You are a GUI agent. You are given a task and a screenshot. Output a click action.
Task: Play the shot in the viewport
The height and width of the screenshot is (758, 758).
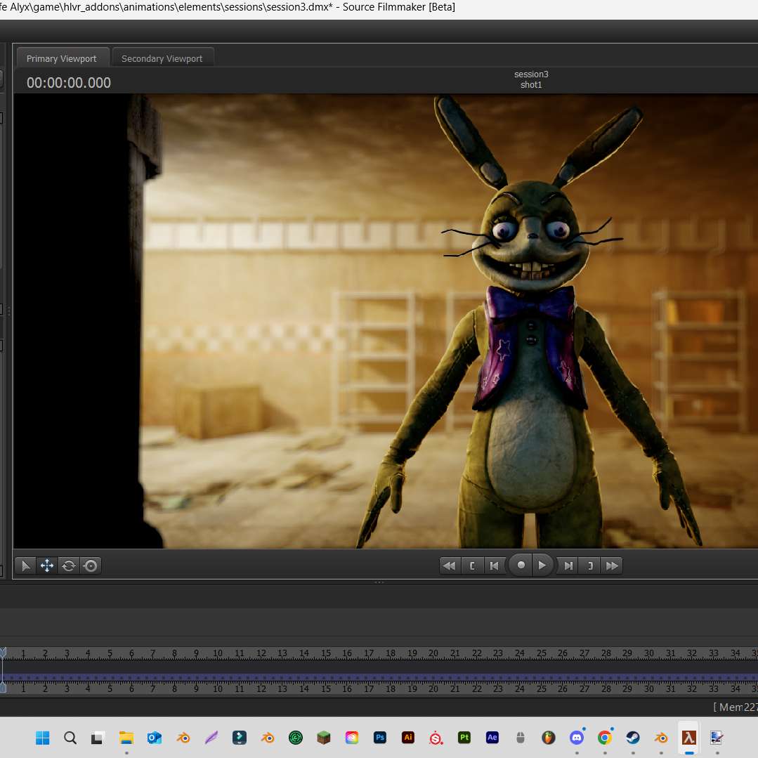coord(542,565)
